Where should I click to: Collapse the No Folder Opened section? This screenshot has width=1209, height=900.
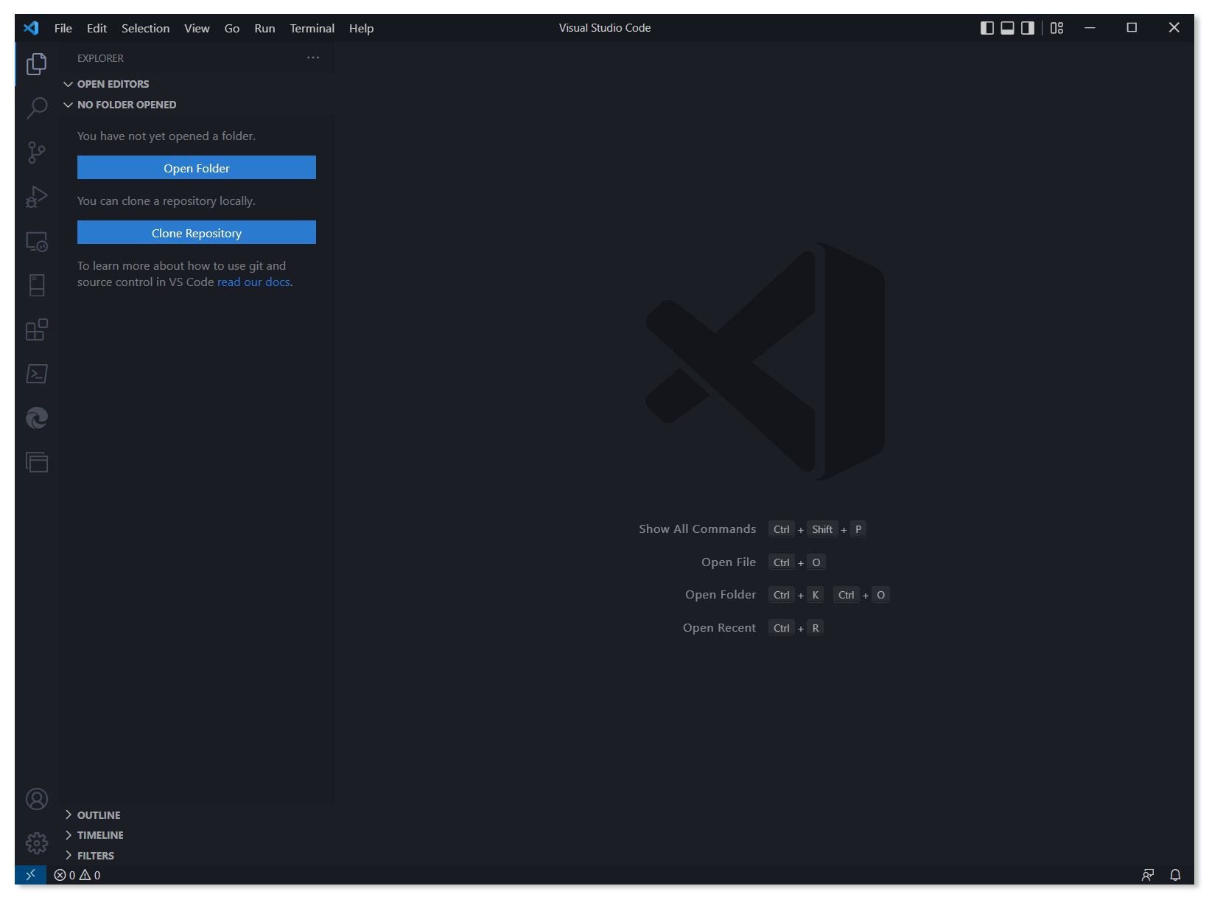(x=196, y=105)
